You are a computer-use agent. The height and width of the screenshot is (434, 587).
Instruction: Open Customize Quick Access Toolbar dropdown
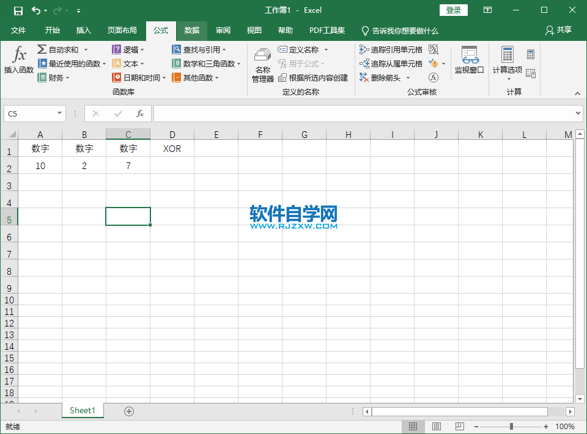click(x=79, y=11)
